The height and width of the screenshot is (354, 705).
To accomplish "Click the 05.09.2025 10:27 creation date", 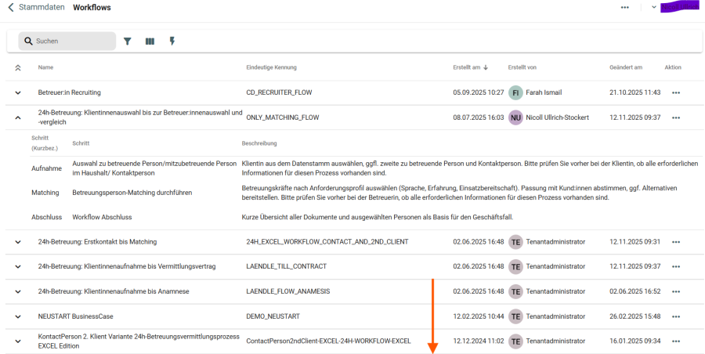I will click(x=479, y=92).
